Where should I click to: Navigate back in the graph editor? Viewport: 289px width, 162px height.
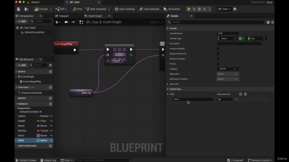click(x=66, y=22)
